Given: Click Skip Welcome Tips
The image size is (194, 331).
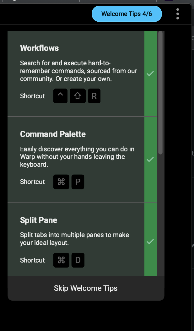Looking at the screenshot, I should [86, 288].
